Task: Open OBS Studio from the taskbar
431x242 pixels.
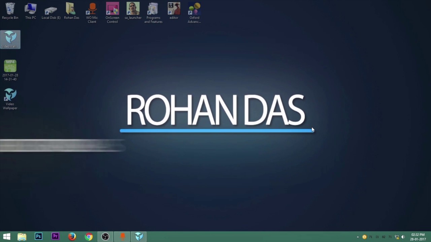Action: click(105, 237)
